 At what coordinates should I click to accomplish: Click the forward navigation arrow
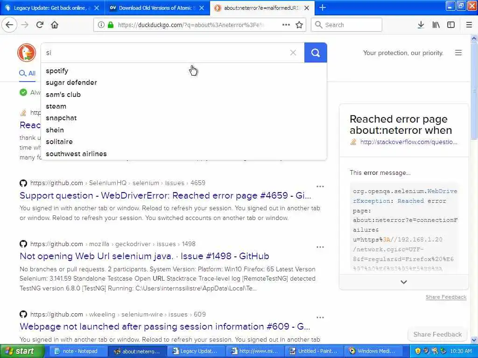pos(25,25)
